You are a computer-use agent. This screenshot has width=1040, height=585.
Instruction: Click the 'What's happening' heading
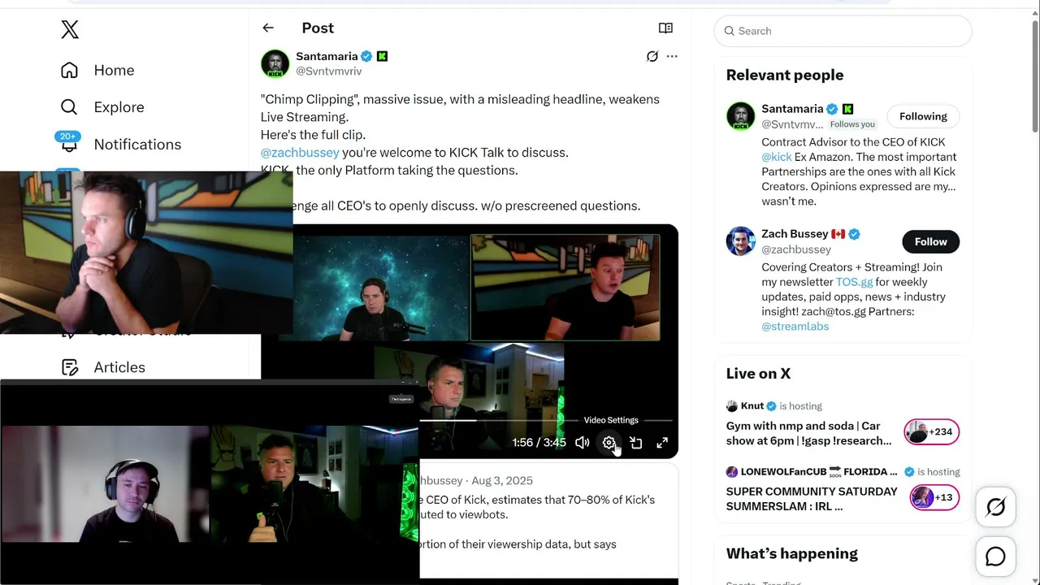tap(792, 553)
